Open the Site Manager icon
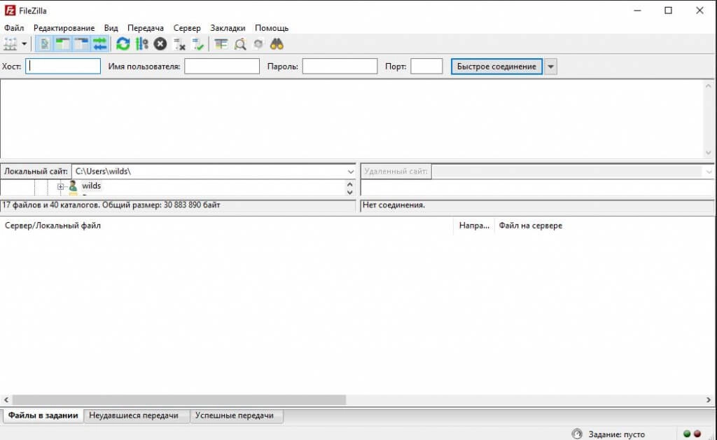 click(x=10, y=44)
